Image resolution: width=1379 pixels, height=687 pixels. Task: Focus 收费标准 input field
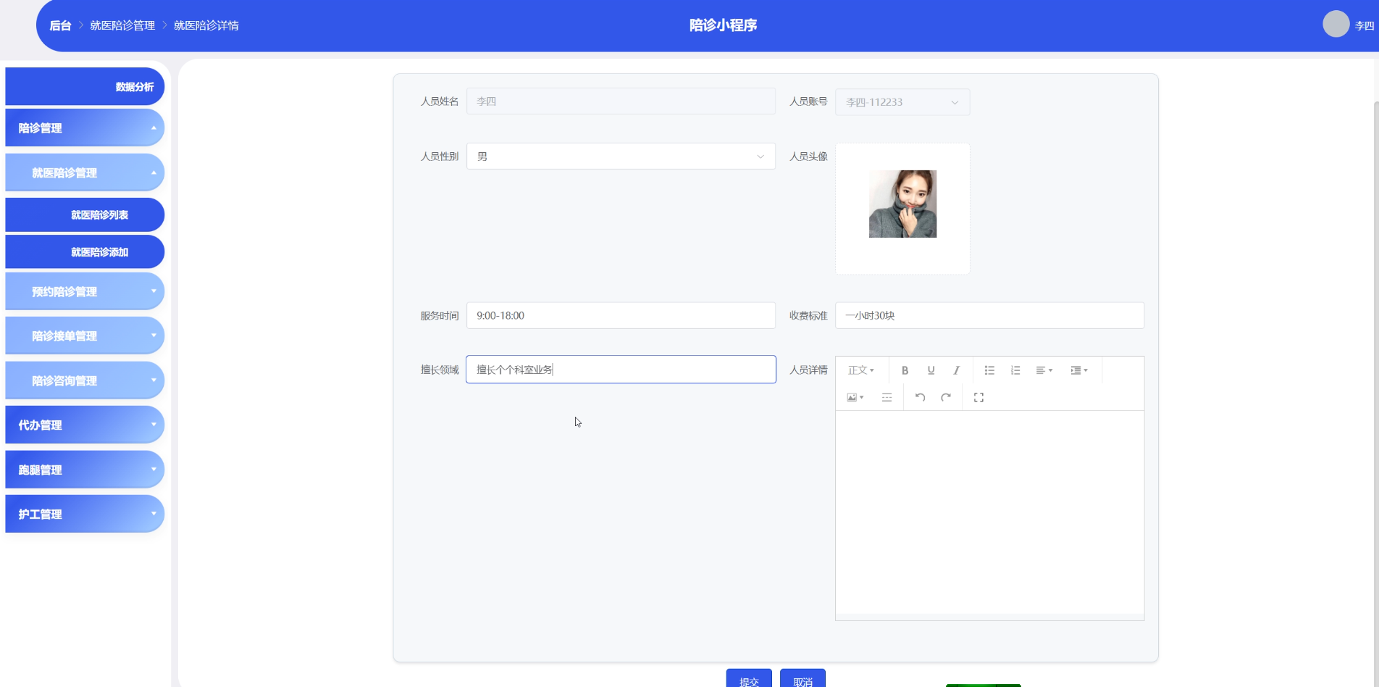pos(989,315)
